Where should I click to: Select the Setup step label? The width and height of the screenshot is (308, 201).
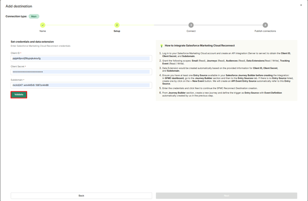pos(117,31)
